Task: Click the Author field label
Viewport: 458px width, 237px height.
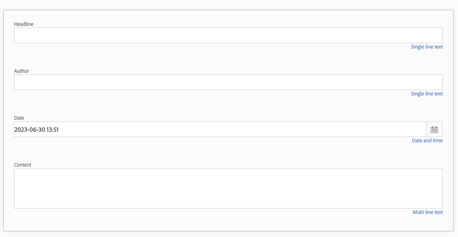Action: coord(21,71)
